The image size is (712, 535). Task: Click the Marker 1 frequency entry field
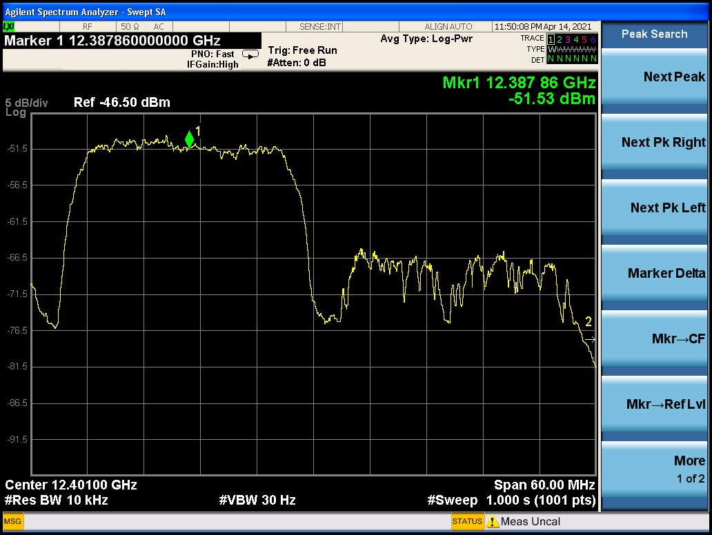(132, 41)
